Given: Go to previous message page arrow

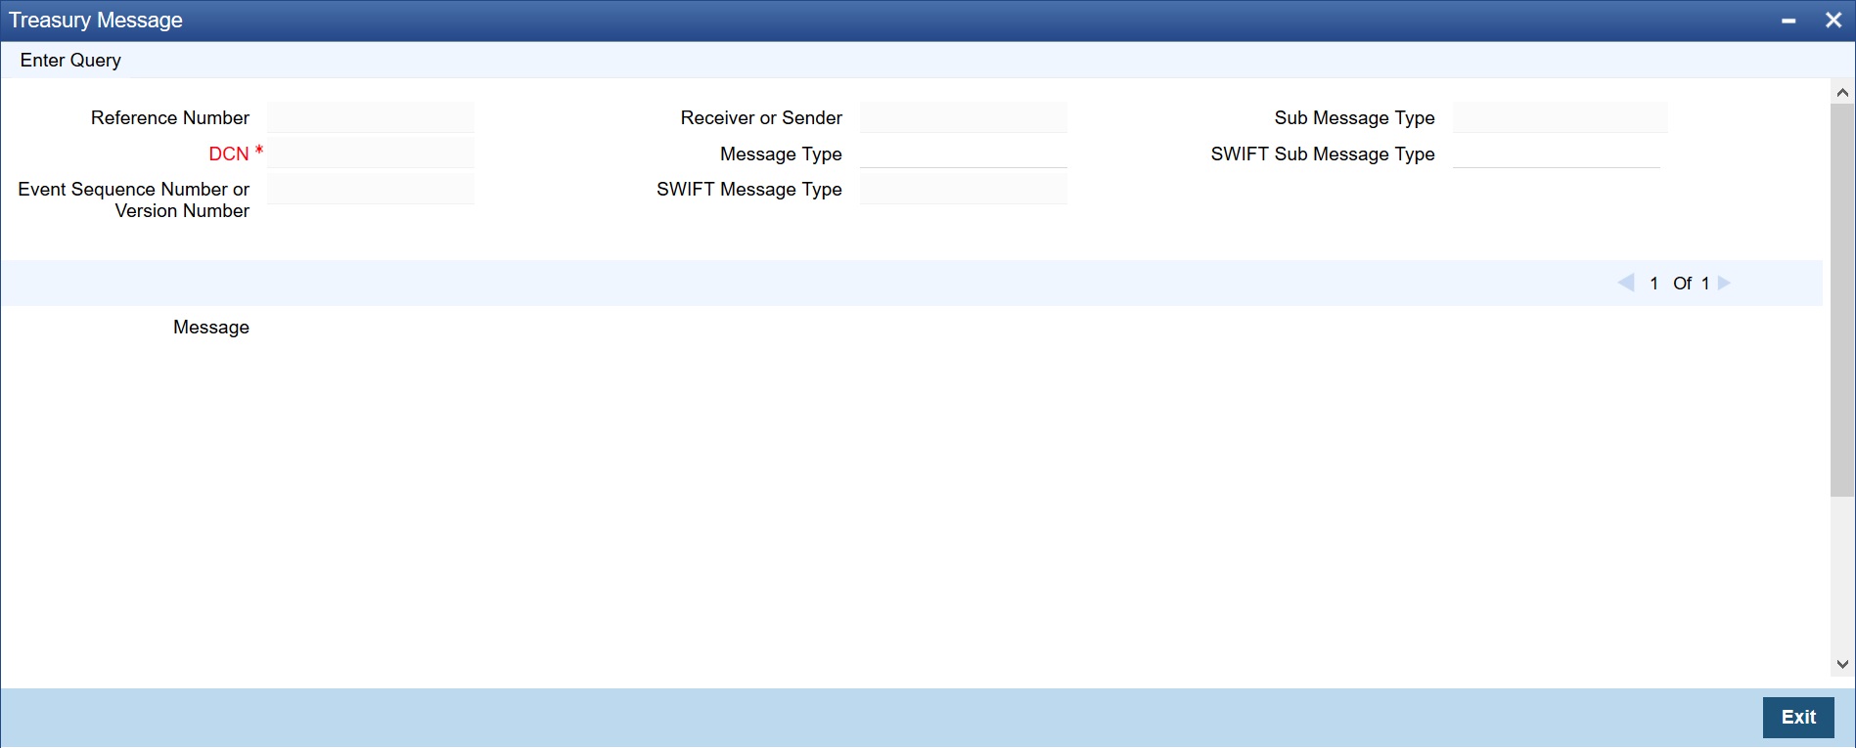Looking at the screenshot, I should pyautogui.click(x=1626, y=283).
